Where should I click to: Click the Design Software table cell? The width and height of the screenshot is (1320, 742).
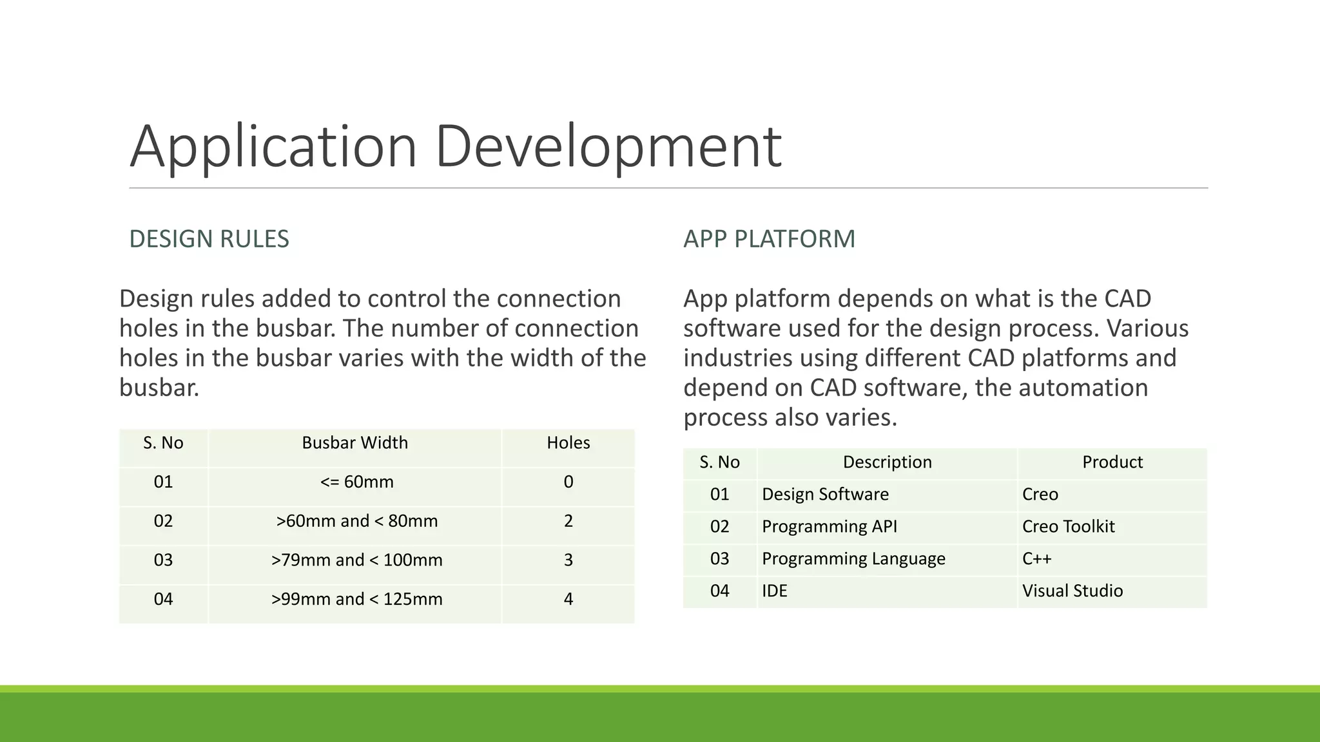pos(825,495)
